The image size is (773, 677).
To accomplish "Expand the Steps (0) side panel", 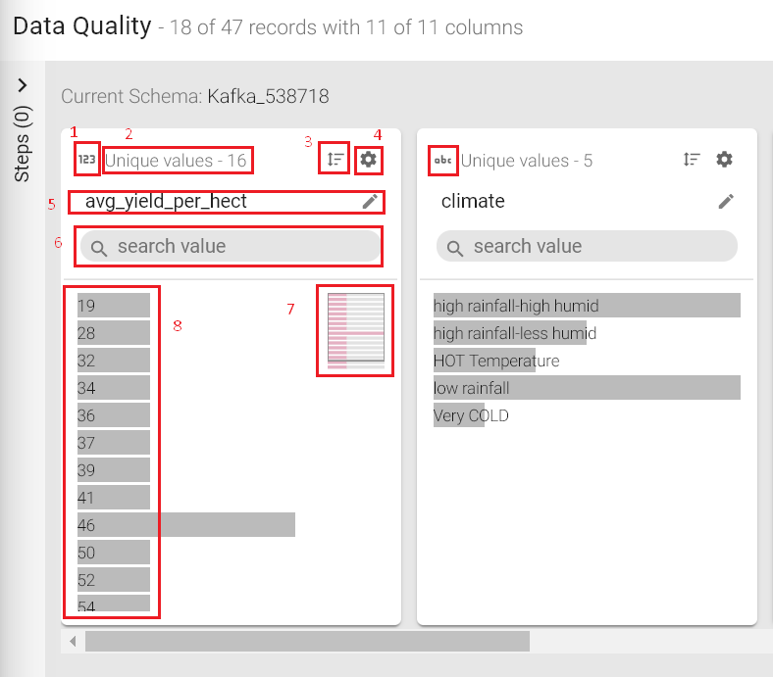I will [23, 85].
